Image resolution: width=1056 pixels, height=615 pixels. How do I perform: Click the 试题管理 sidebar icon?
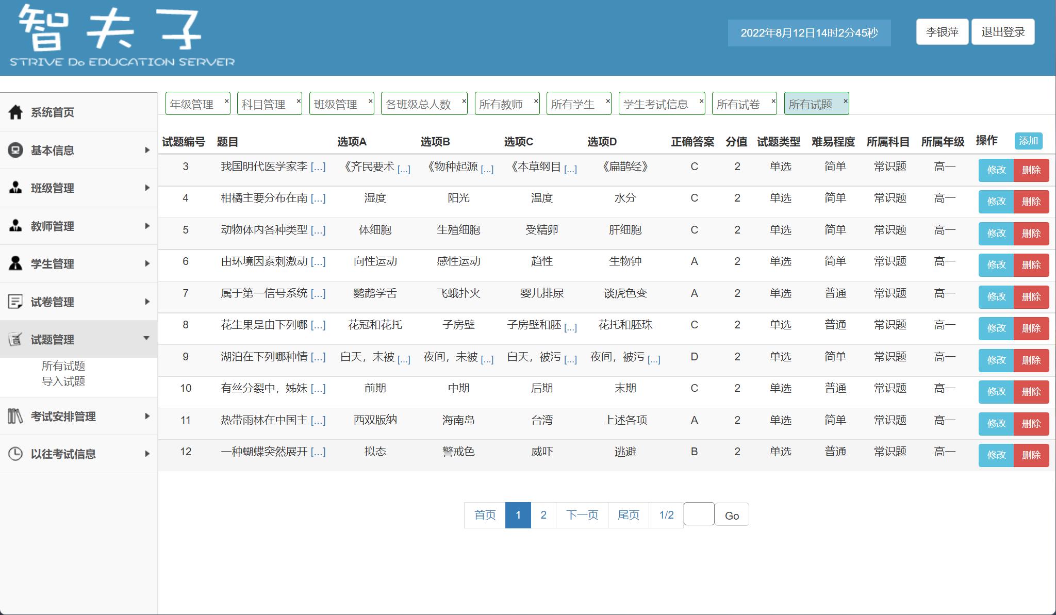pos(15,340)
